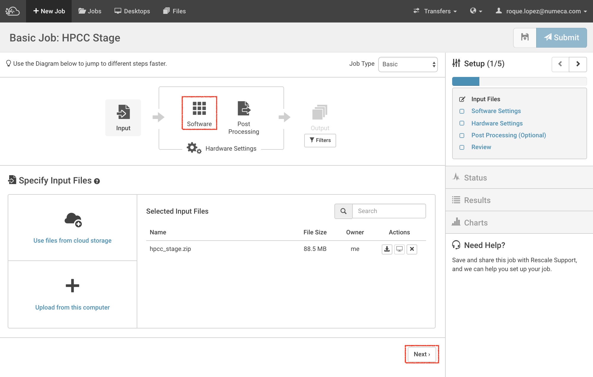Viewport: 593px width, 377px height.
Task: Toggle the Review step checkbox
Action: click(462, 147)
